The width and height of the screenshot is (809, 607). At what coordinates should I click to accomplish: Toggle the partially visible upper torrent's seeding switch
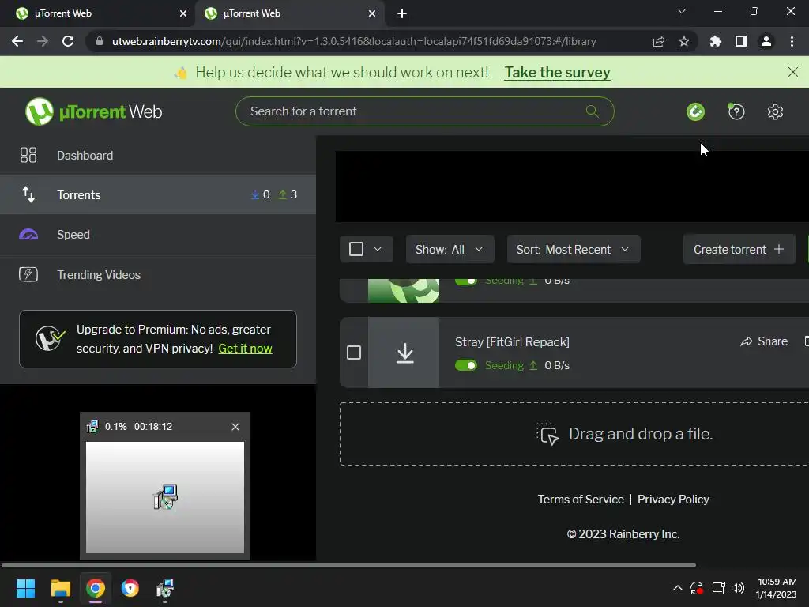(x=466, y=281)
